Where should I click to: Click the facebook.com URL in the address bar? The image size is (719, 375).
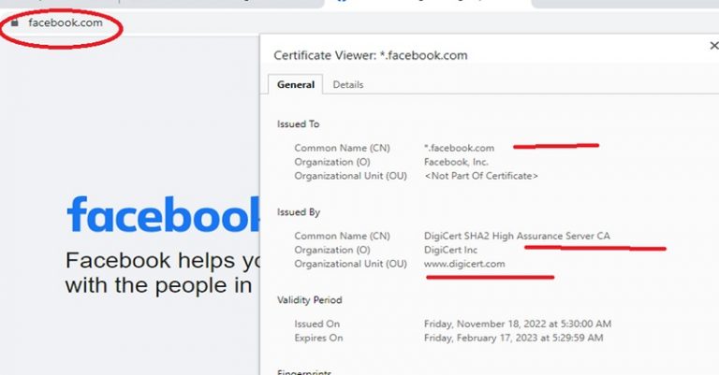(66, 22)
